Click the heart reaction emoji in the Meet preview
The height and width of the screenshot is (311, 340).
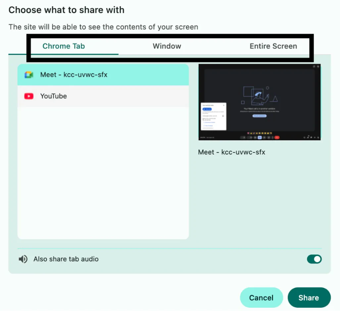[248, 133]
